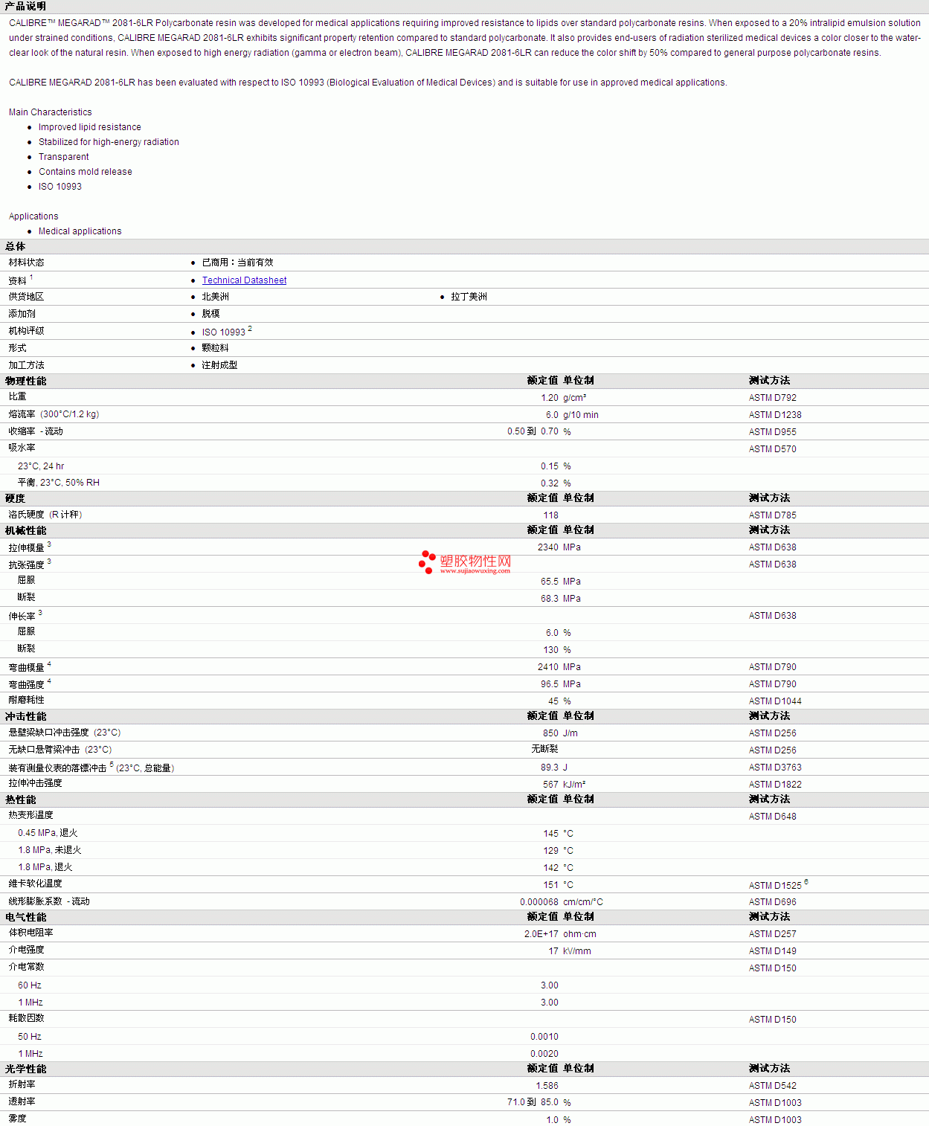The image size is (929, 1126).
Task: Click the ASTM D1822 test method
Action: tap(775, 785)
